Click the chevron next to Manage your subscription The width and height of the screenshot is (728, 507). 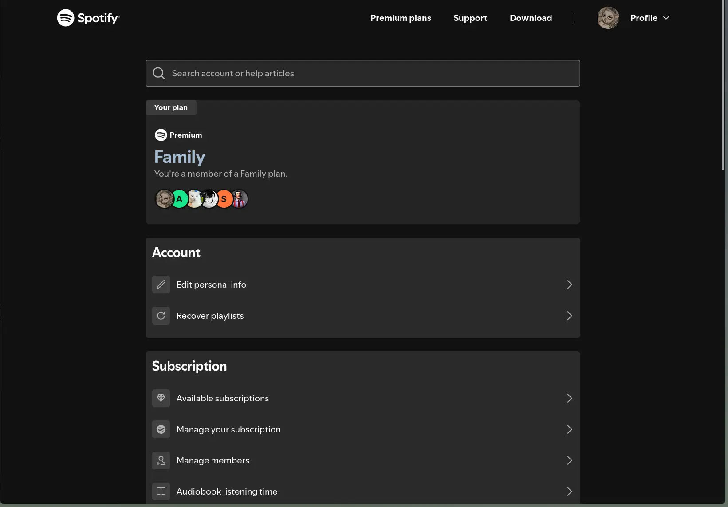570,429
